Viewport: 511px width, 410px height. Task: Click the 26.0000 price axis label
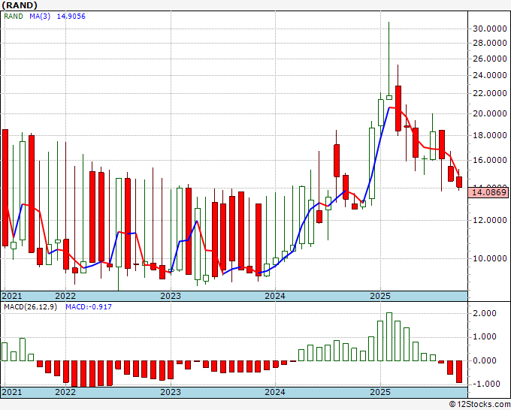[489, 59]
